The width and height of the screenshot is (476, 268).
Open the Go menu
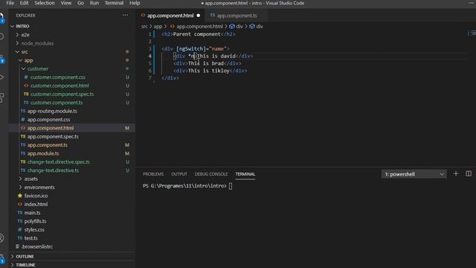80,3
